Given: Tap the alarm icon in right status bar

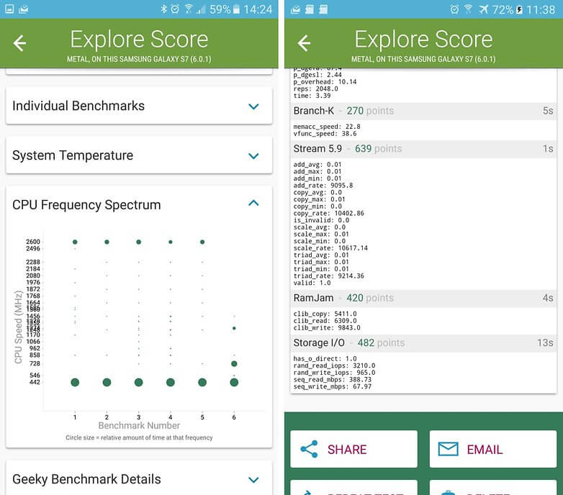Looking at the screenshot, I should [x=454, y=9].
